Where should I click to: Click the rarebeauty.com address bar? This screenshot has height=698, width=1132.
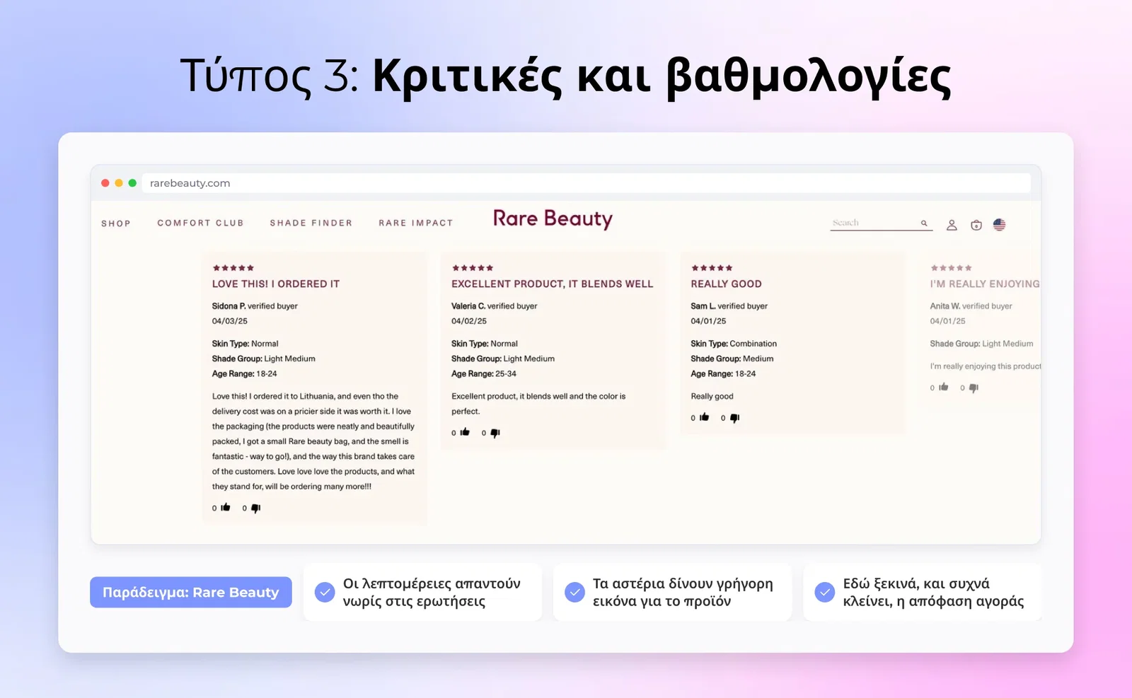(x=586, y=183)
